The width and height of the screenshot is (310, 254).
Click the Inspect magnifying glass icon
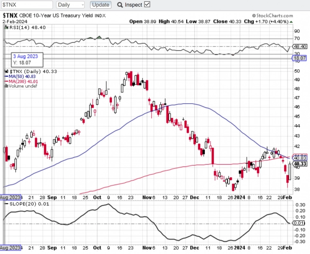tap(120, 5)
